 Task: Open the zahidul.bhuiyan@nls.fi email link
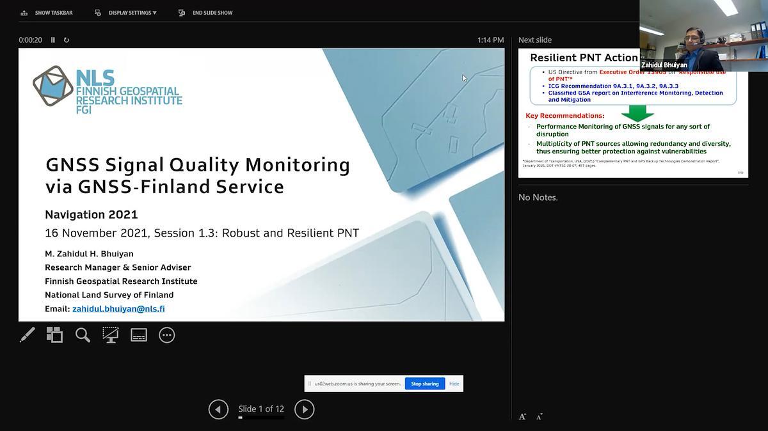pos(118,309)
